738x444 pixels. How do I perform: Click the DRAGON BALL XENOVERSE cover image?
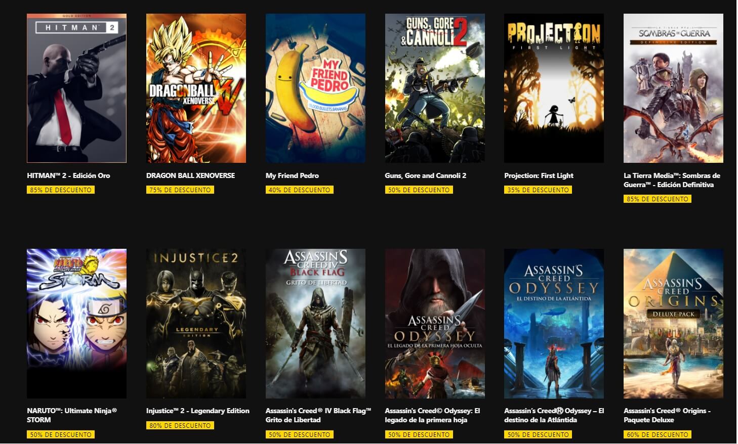coord(196,88)
